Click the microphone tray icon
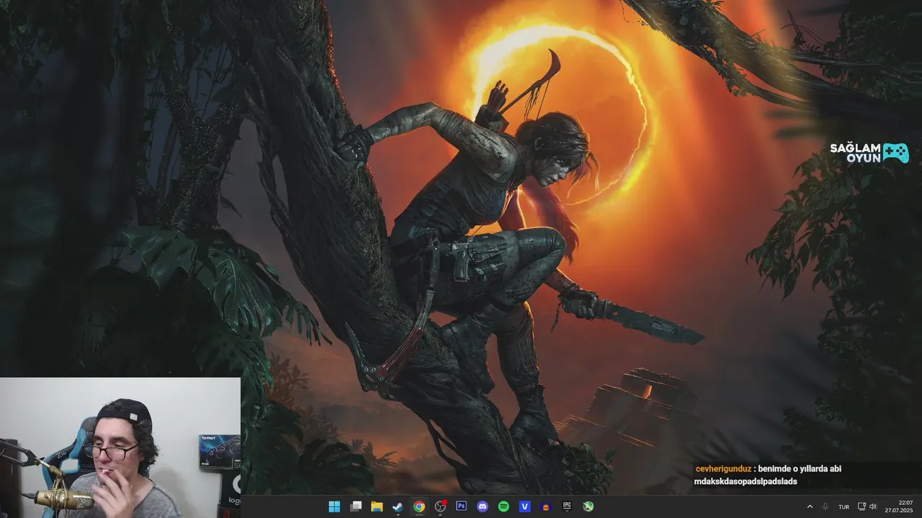 pos(825,506)
